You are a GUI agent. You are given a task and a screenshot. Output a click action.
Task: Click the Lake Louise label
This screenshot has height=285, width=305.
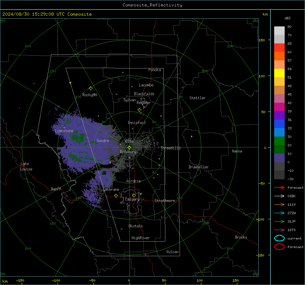(x=26, y=166)
